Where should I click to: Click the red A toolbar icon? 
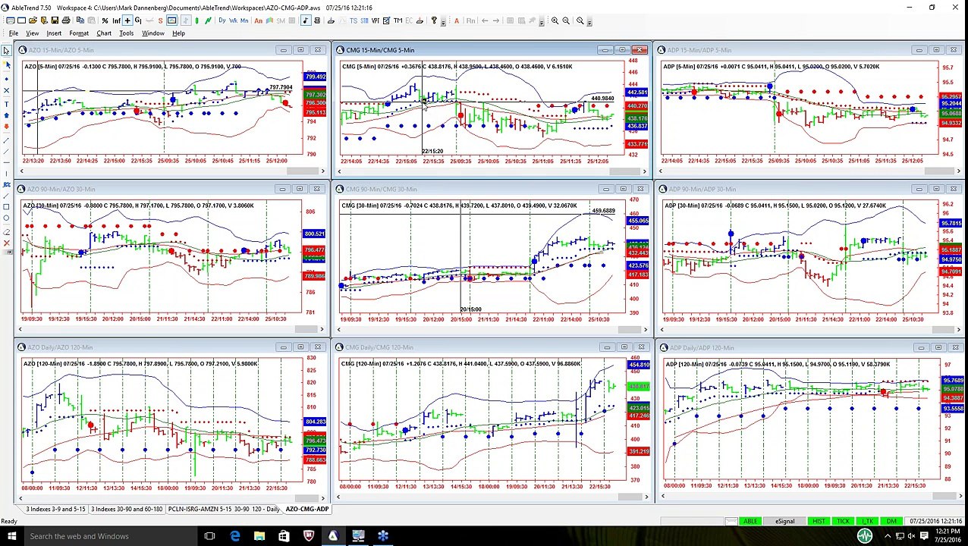tap(457, 20)
